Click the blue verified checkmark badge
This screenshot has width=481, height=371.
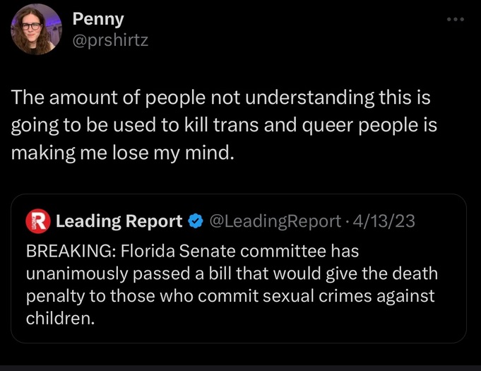pos(195,222)
